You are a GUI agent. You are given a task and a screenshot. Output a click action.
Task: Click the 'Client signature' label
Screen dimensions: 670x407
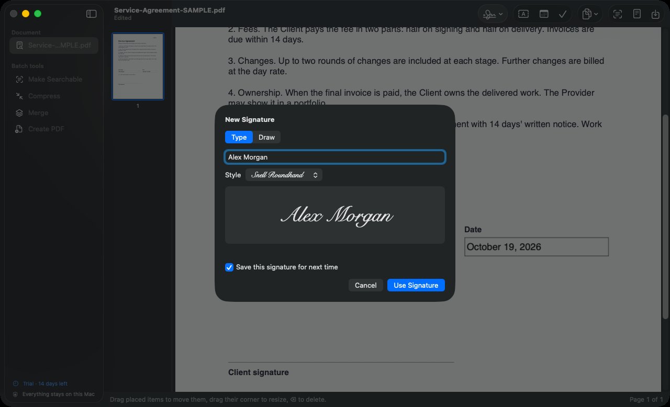click(x=259, y=372)
